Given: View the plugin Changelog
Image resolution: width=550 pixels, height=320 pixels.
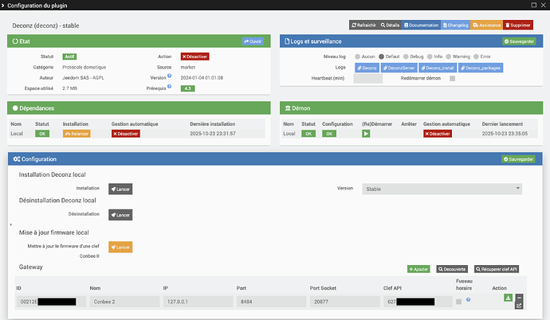Looking at the screenshot, I should click(456, 25).
